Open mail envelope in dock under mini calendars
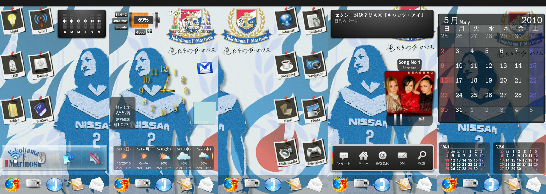The width and height of the screenshot is (546, 194). click(533, 184)
